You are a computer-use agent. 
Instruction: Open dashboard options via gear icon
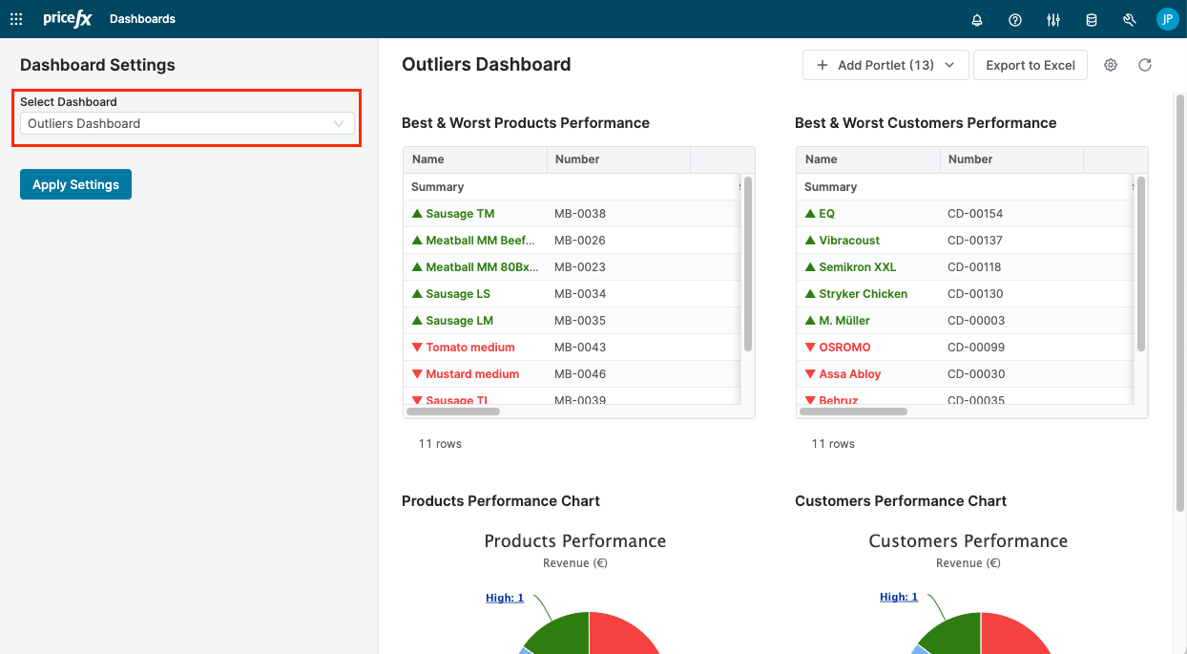point(1110,64)
